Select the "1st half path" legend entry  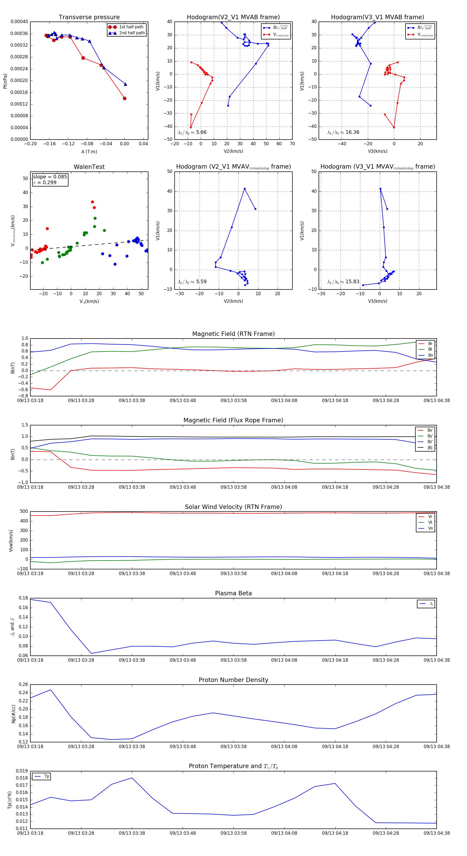(x=126, y=27)
